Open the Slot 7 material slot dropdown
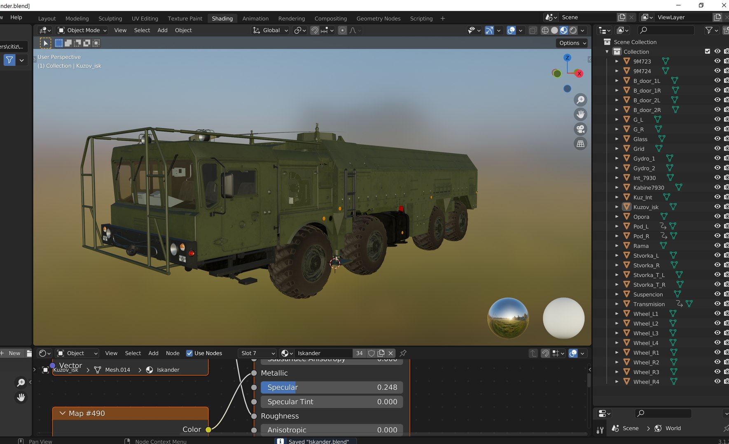Viewport: 729px width, 444px height. pos(257,353)
